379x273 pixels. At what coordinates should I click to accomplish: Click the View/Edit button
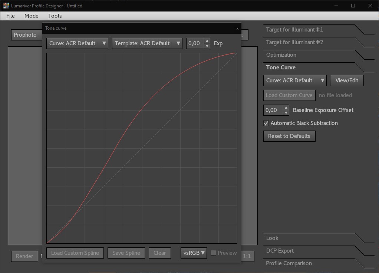[347, 80]
